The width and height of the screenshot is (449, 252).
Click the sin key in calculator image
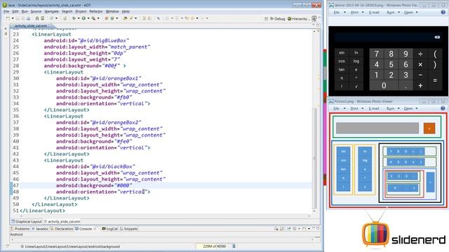click(342, 53)
